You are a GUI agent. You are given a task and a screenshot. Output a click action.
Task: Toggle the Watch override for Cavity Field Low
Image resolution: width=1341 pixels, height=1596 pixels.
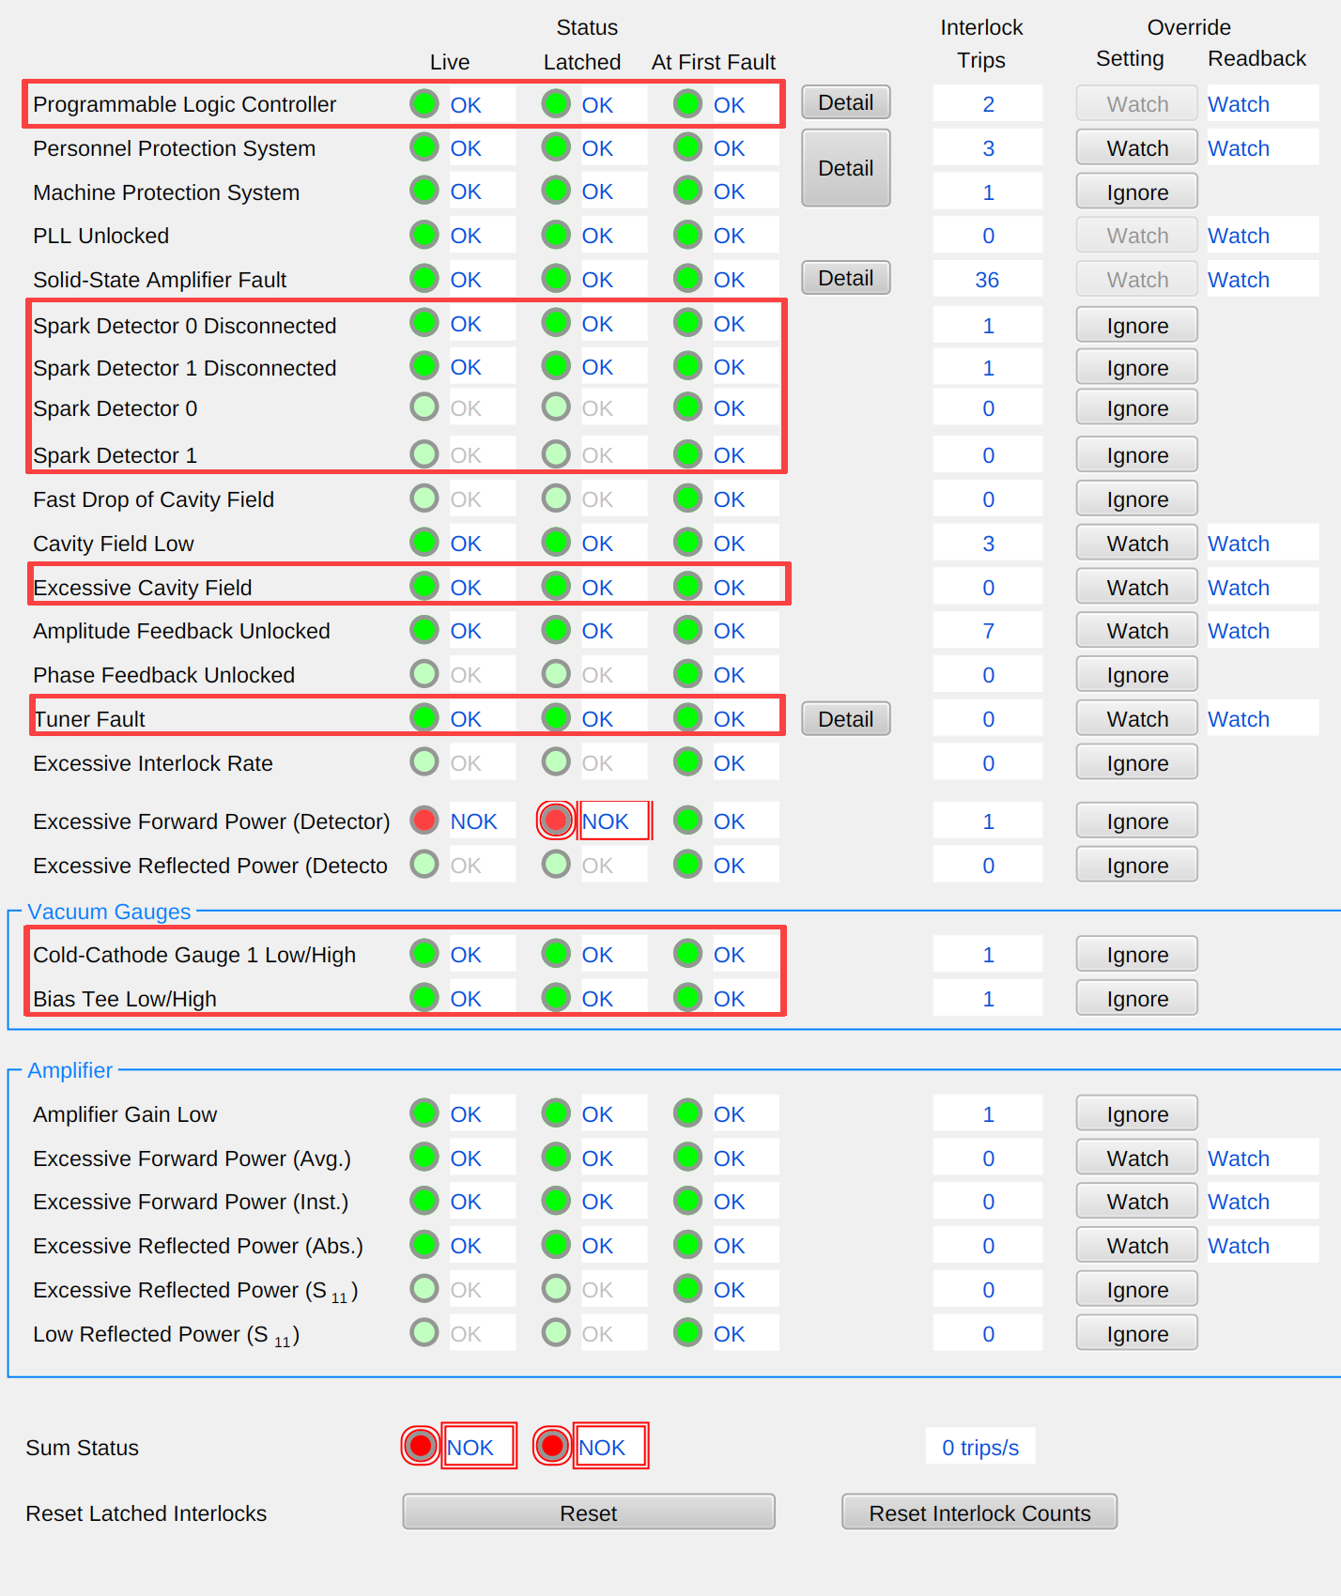point(1136,544)
